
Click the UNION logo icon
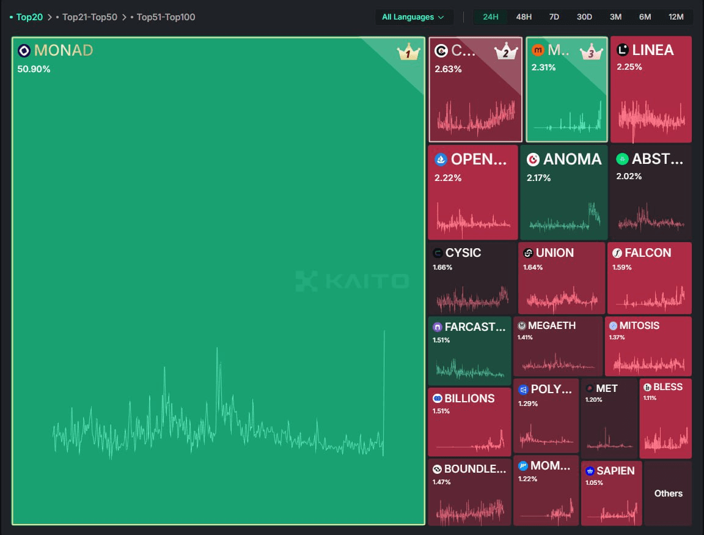[x=528, y=253]
